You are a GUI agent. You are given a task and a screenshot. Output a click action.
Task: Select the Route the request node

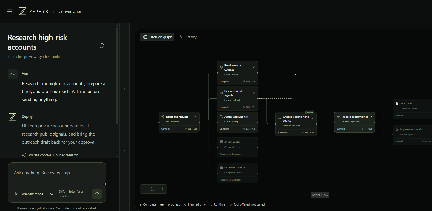point(179,122)
